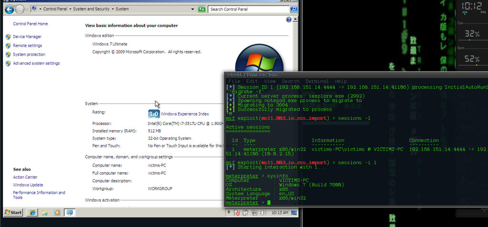Click the WORKGROUP value
488x227 pixels.
pos(160,189)
